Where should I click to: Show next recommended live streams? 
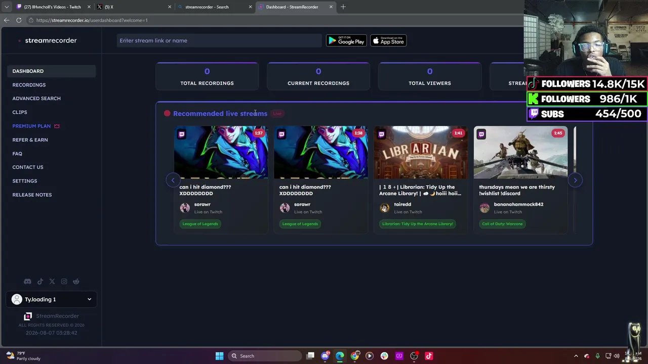point(575,180)
